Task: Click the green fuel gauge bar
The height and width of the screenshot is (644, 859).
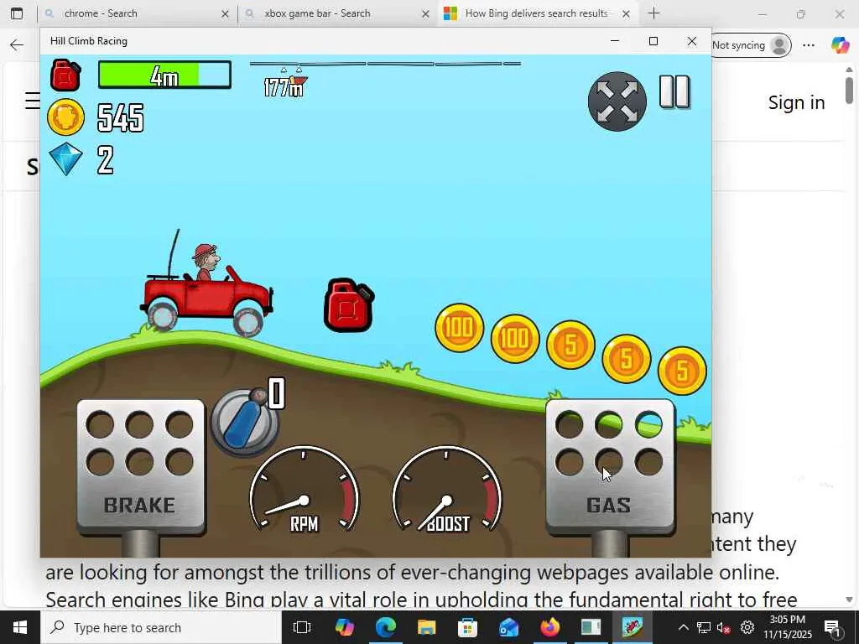Action: pyautogui.click(x=164, y=75)
